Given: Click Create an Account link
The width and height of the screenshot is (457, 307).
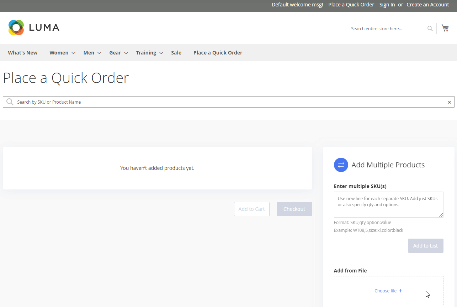Looking at the screenshot, I should coord(428,5).
